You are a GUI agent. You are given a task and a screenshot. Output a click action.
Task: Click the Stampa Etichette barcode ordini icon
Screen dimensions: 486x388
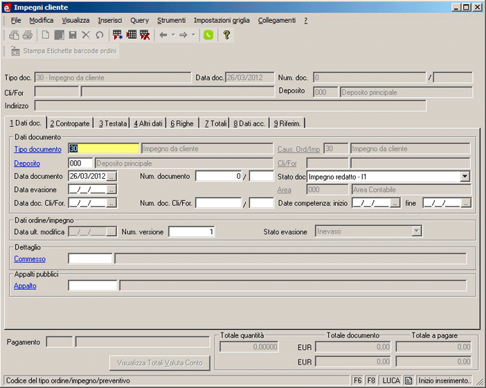point(15,51)
